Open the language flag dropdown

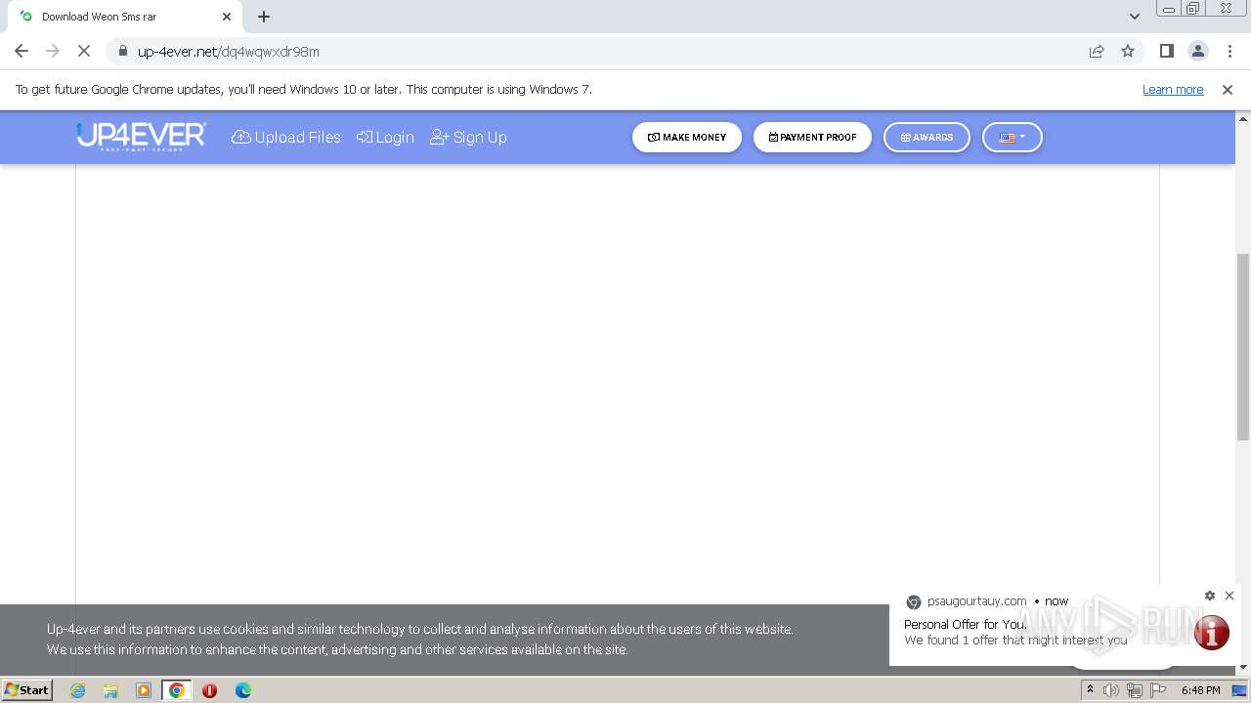tap(1013, 137)
